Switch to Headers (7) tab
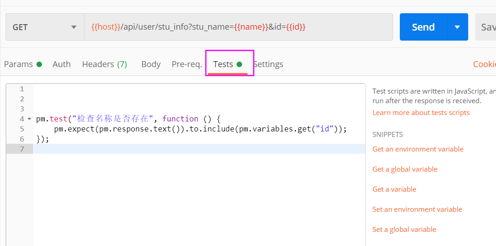The image size is (496, 246). point(104,64)
